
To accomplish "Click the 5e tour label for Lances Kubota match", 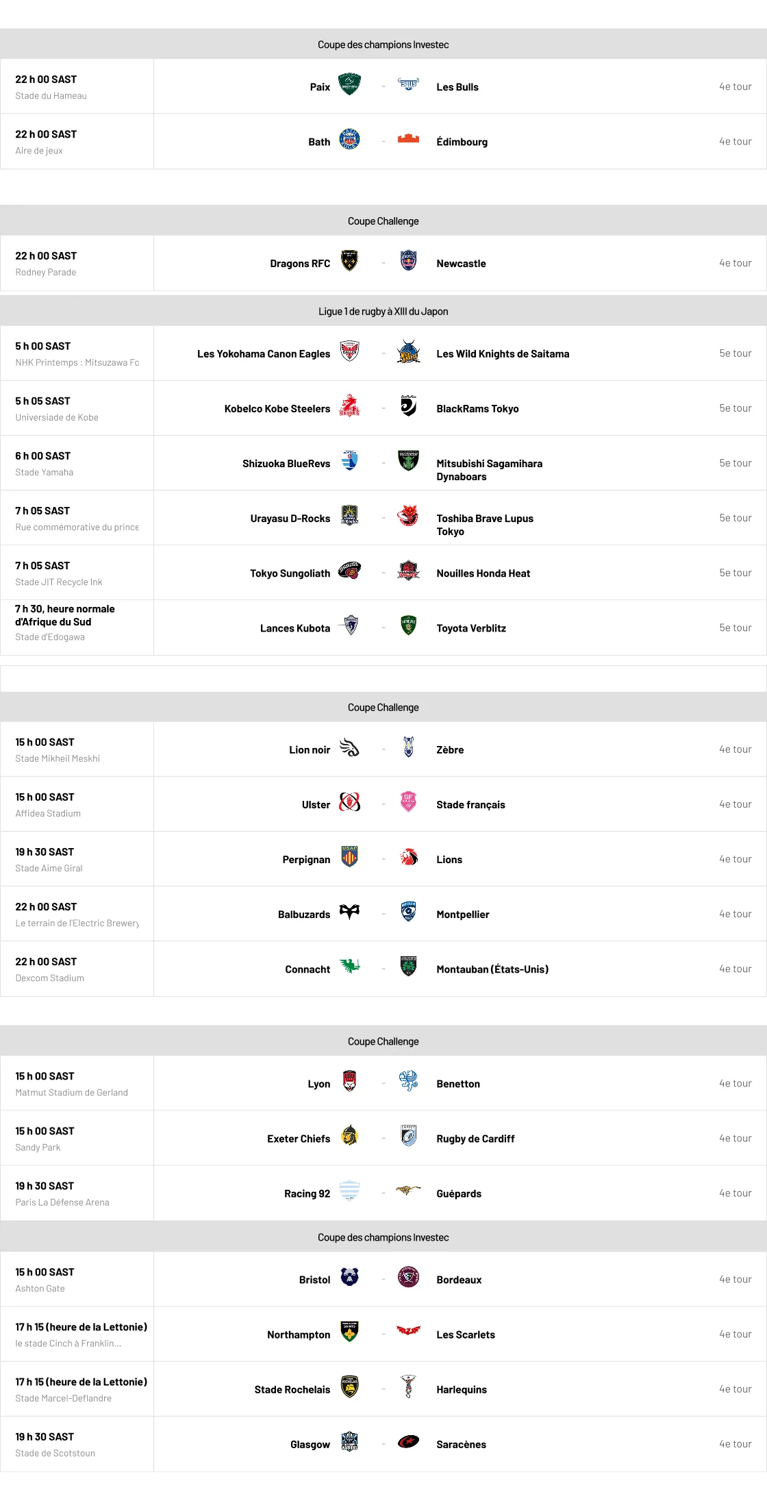I will click(735, 627).
